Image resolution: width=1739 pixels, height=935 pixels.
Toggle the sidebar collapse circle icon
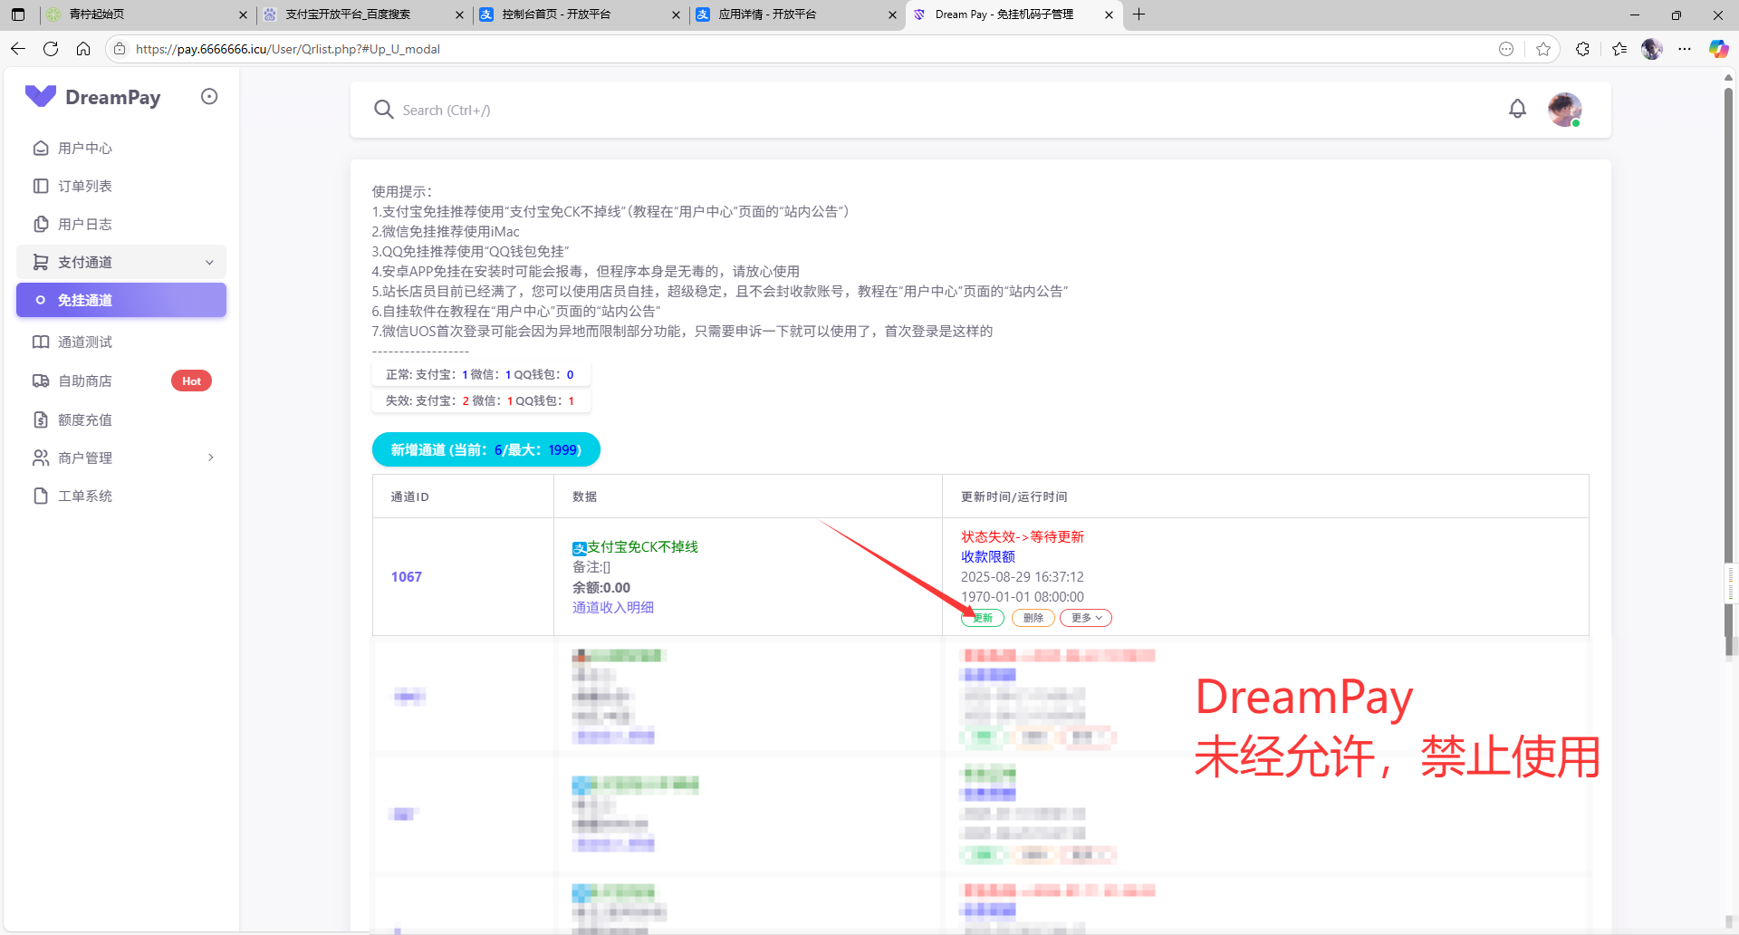tap(209, 97)
